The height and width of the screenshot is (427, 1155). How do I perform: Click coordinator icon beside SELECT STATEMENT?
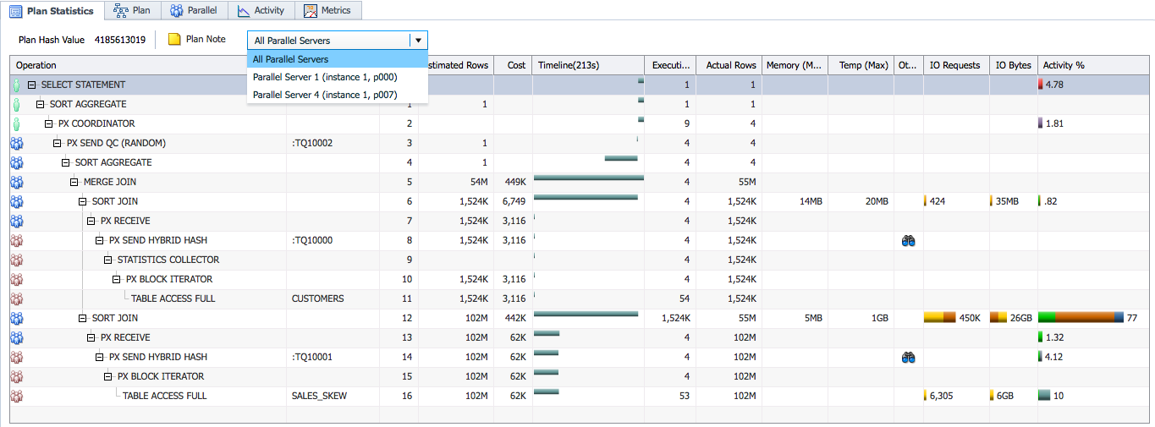[16, 85]
